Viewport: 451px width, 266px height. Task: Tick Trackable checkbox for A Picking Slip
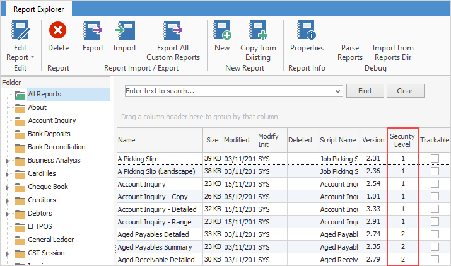[435, 159]
